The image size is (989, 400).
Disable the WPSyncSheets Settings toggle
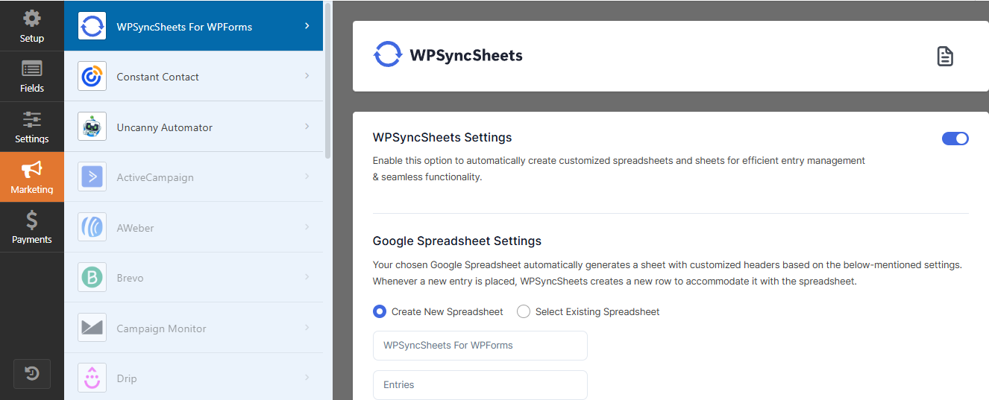click(x=955, y=139)
